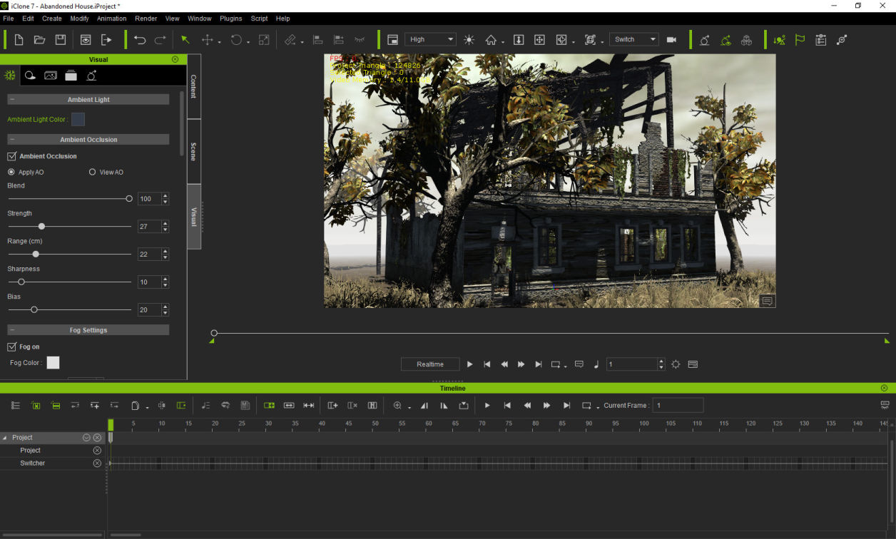896x539 pixels.
Task: Click the Ambient Light Color swatch
Action: pyautogui.click(x=78, y=120)
